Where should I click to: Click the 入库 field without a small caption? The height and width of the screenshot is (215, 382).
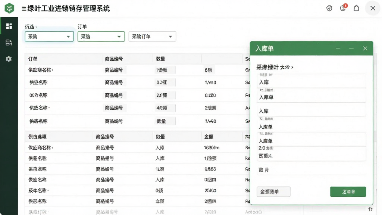click(x=311, y=110)
